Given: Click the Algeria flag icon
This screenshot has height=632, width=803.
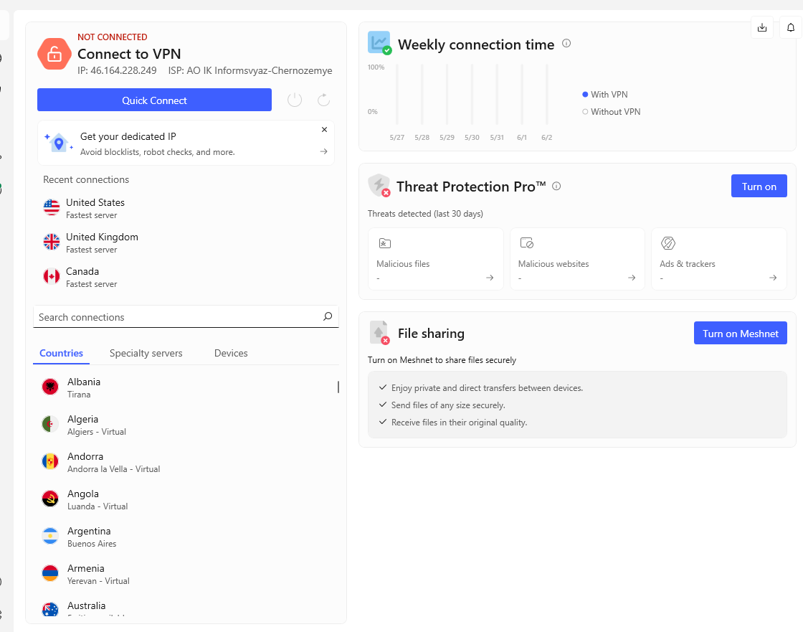Looking at the screenshot, I should (50, 424).
